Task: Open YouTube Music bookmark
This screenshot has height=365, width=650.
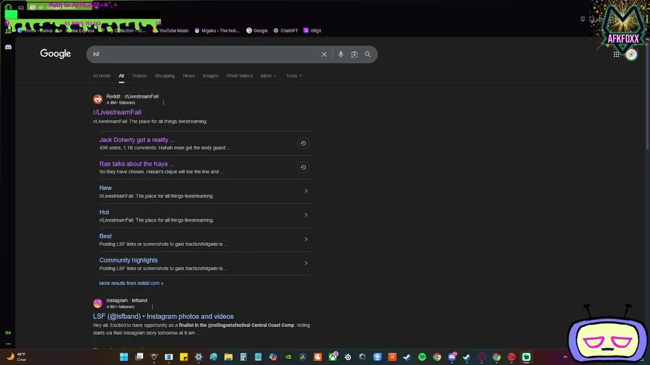Action: point(171,30)
